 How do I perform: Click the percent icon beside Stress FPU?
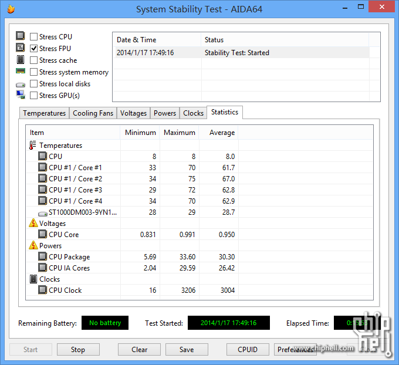[21, 48]
